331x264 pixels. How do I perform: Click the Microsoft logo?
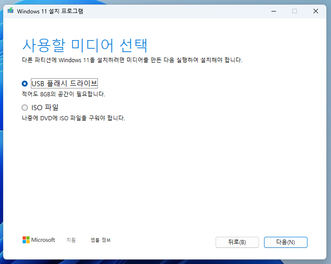39,240
